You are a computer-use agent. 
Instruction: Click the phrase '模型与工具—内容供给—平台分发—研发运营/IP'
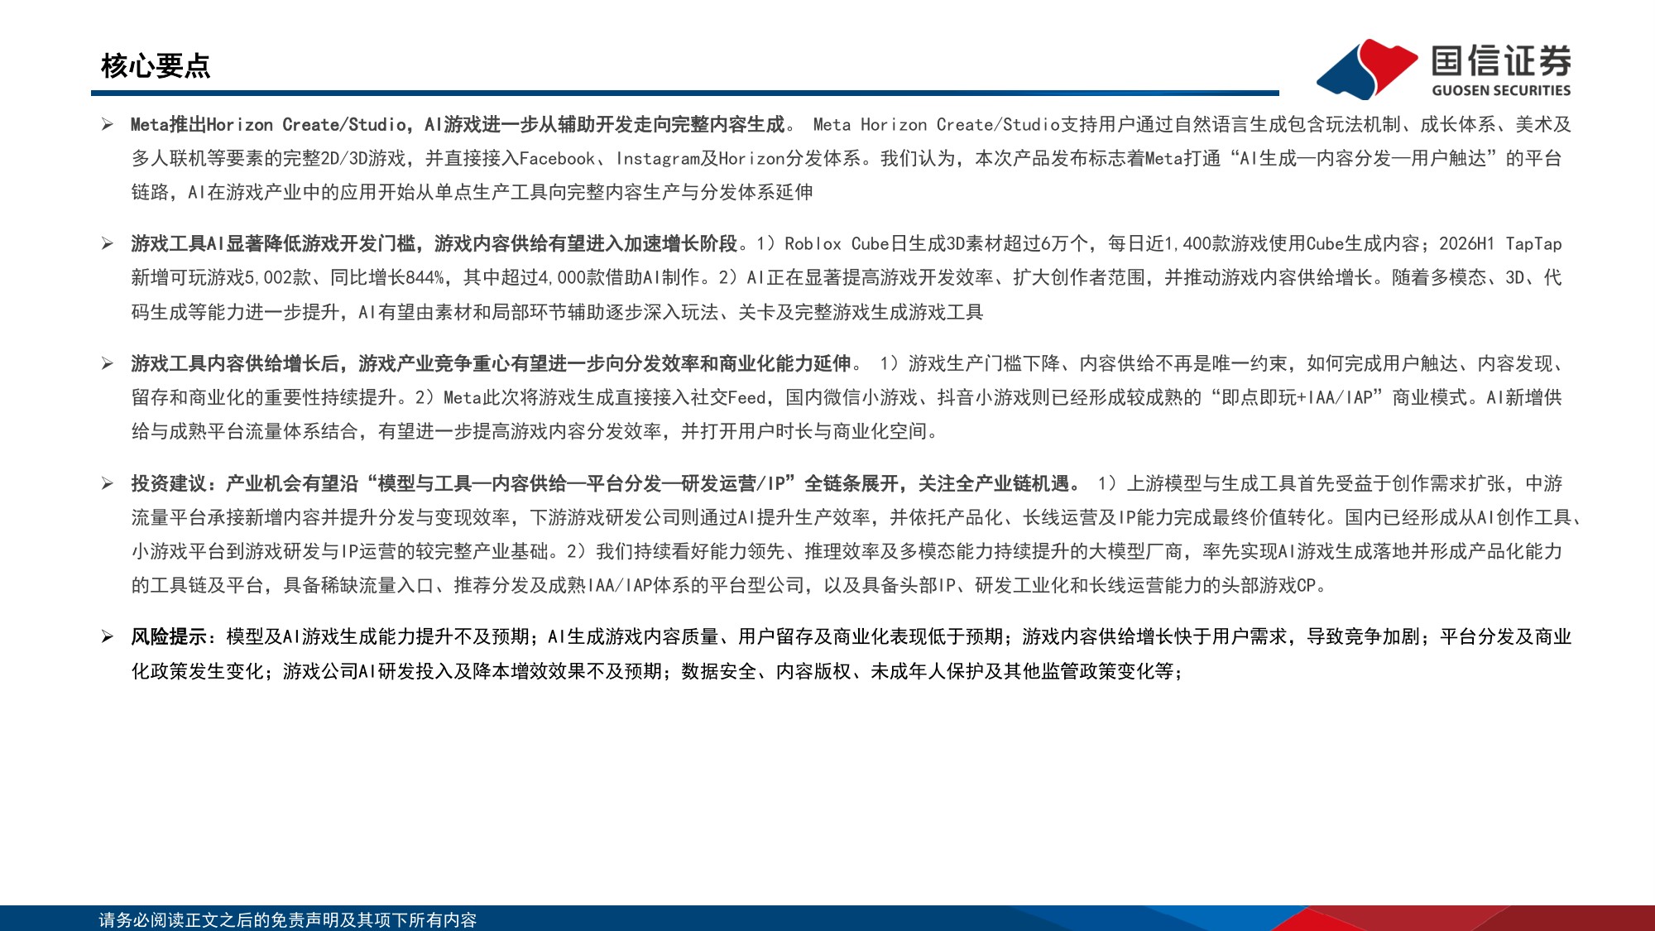point(581,484)
